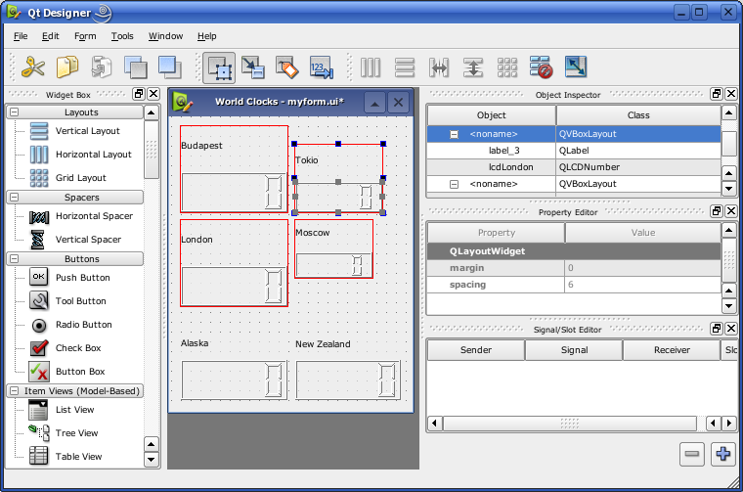Float the Property Editor dock panel
Viewport: 743px width, 492px height.
[717, 211]
